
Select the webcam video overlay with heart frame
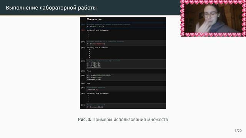pyautogui.click(x=213, y=18)
